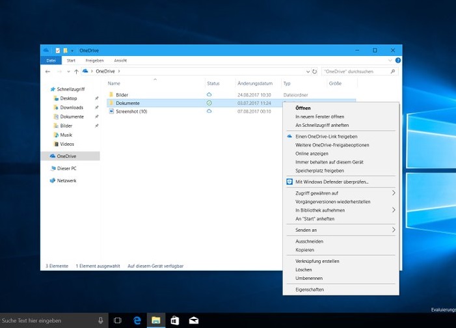Open the Help question mark icon
The image size is (456, 328).
(397, 61)
